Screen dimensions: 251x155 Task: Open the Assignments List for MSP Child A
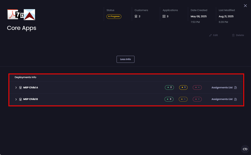pos(222,87)
